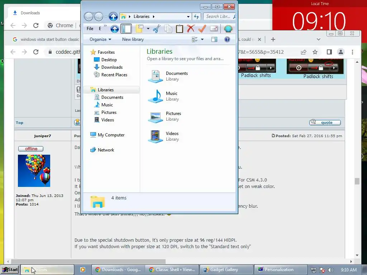The image size is (367, 275).
Task: Click Libraries breadcrumb trailing arrow
Action: (153, 16)
